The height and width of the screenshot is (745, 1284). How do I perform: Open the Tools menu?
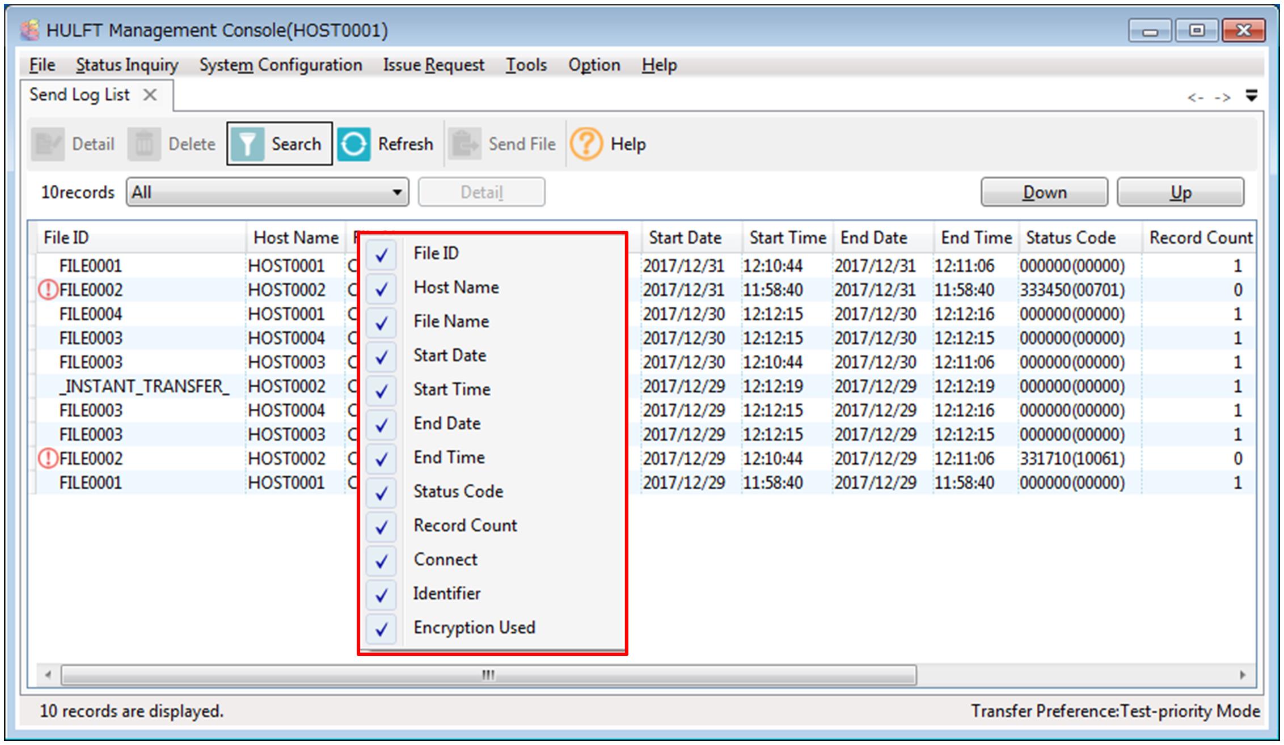526,65
